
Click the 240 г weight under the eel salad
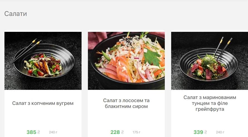(53, 132)
